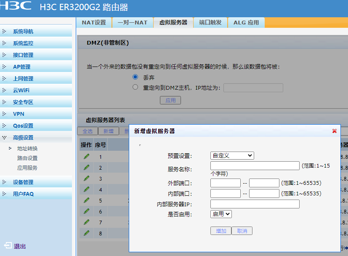This screenshot has width=348, height=256.
Task: Click the edit pencil icon in row 2
Action: point(87,168)
